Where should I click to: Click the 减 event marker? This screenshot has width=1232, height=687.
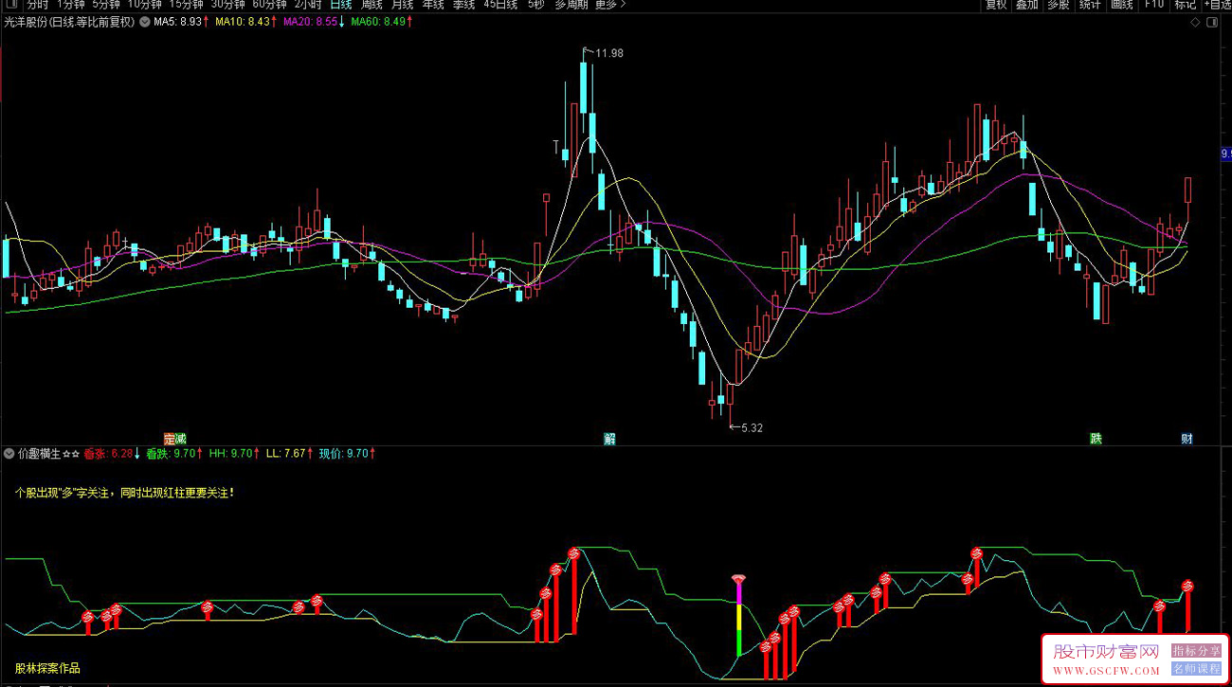180,439
